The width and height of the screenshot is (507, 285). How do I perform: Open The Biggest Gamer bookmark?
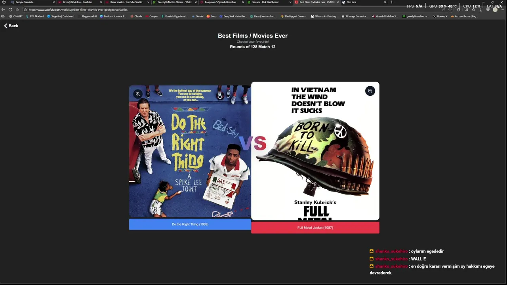(294, 16)
